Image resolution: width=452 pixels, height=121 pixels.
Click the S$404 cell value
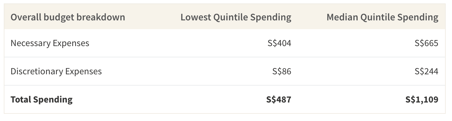(279, 43)
